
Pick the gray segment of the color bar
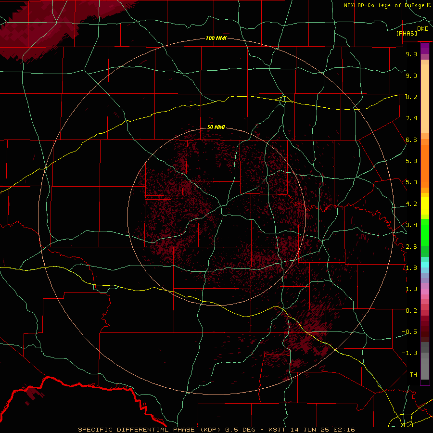click(x=425, y=362)
